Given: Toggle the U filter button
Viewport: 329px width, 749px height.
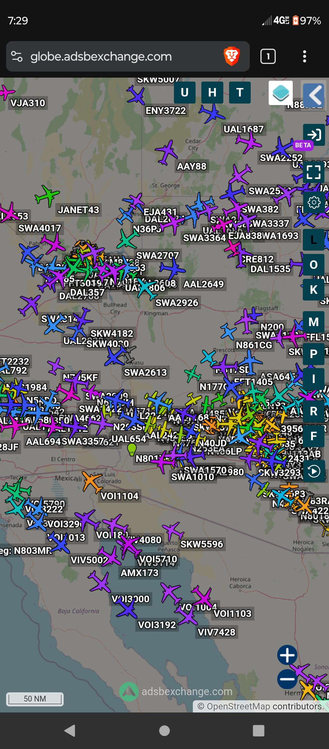Looking at the screenshot, I should pyautogui.click(x=185, y=93).
